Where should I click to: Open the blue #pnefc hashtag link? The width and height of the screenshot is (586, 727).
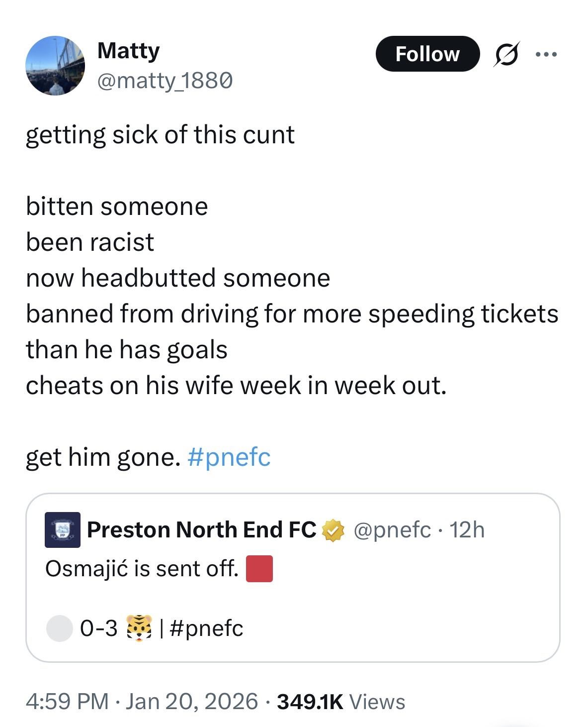coord(229,457)
